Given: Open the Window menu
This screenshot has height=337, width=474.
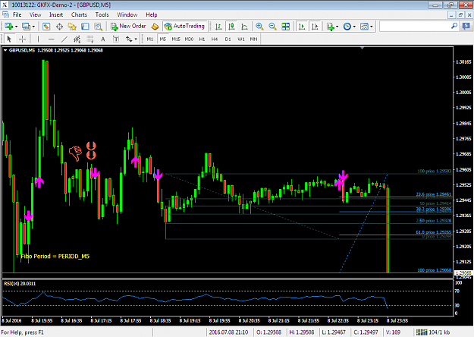Looking at the screenshot, I should (127, 14).
